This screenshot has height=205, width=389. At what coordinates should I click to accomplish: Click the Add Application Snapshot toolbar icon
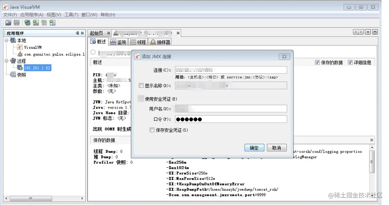click(53, 23)
